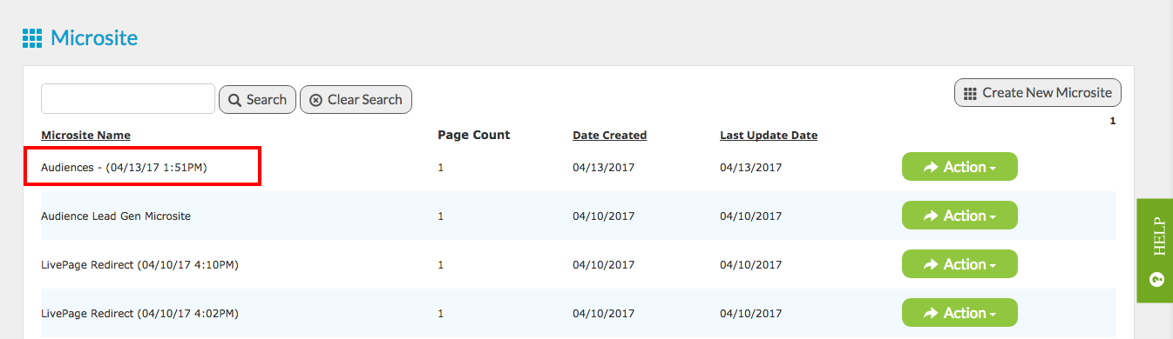Open the green HELP side tab
The height and width of the screenshot is (339, 1173).
[x=1155, y=250]
